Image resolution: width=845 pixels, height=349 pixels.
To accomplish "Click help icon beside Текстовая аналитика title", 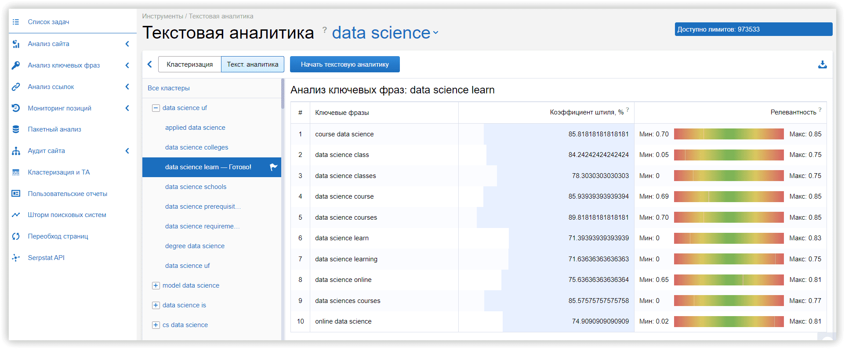I will pyautogui.click(x=324, y=30).
